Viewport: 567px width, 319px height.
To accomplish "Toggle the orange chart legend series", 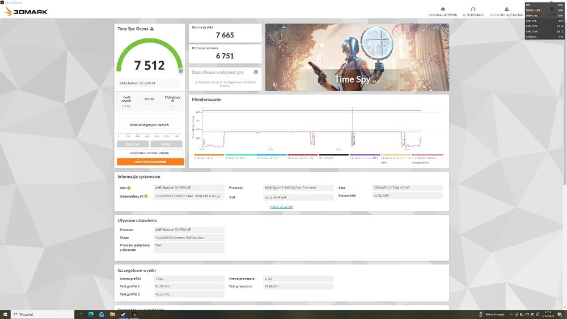I will coord(209,156).
